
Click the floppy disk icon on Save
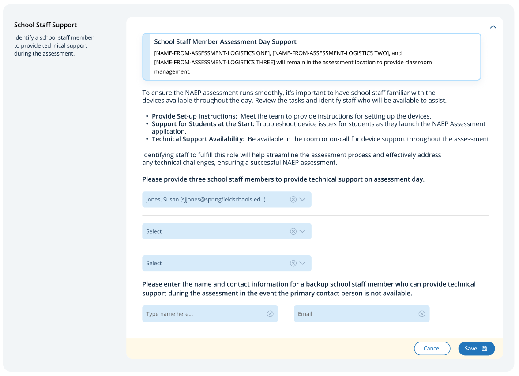coord(484,349)
